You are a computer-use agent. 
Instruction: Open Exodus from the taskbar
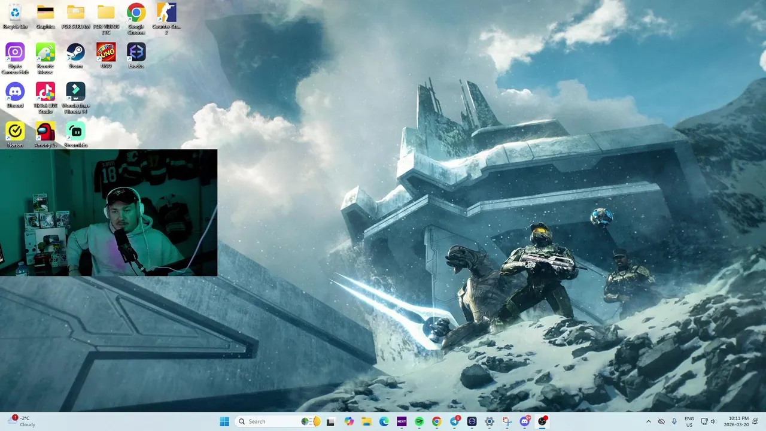pos(472,421)
